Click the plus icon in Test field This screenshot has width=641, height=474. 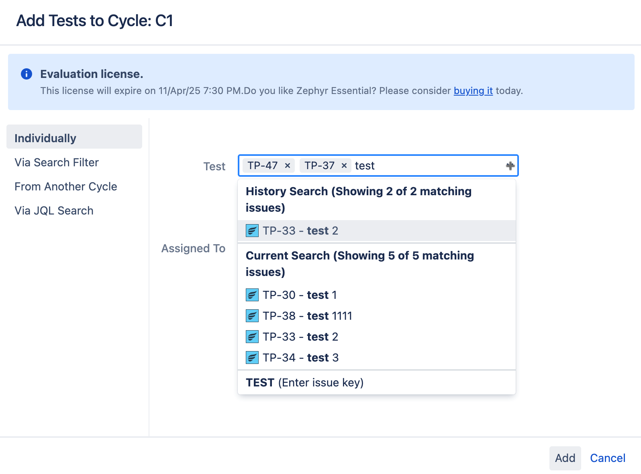click(x=510, y=166)
